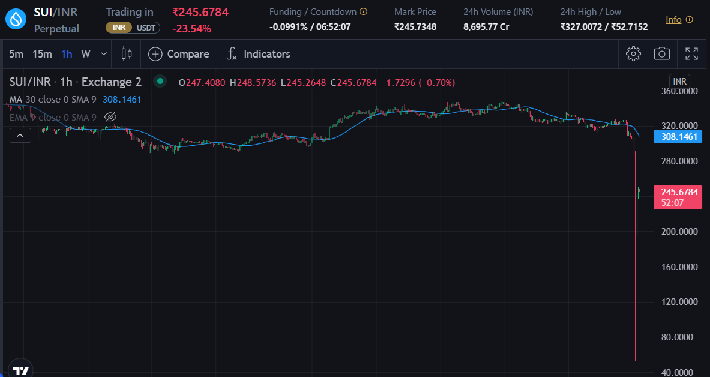Select the 15m timeframe
The width and height of the screenshot is (710, 377).
pos(42,54)
